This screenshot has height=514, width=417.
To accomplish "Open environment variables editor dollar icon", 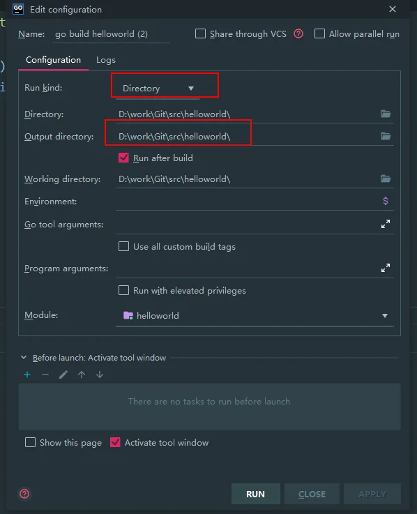I will (386, 201).
